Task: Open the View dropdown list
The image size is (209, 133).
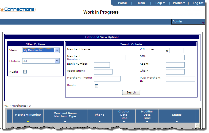Action: click(57, 50)
